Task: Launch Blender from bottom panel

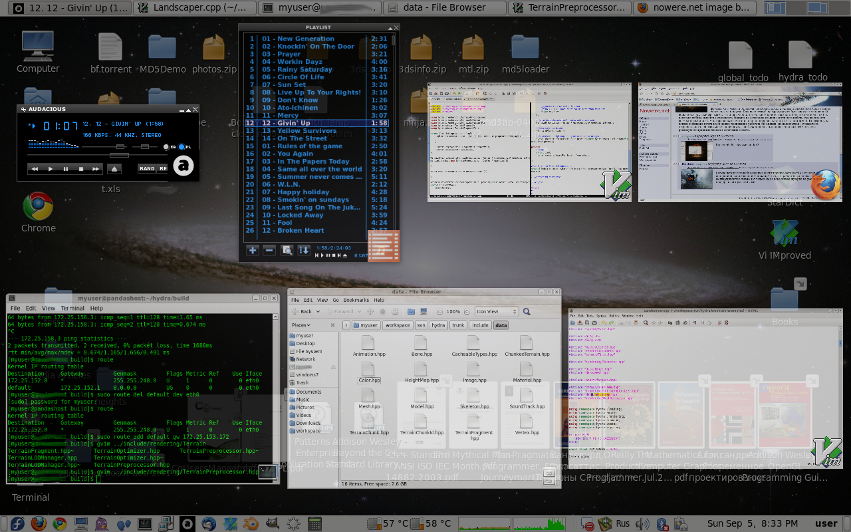Action: click(251, 524)
